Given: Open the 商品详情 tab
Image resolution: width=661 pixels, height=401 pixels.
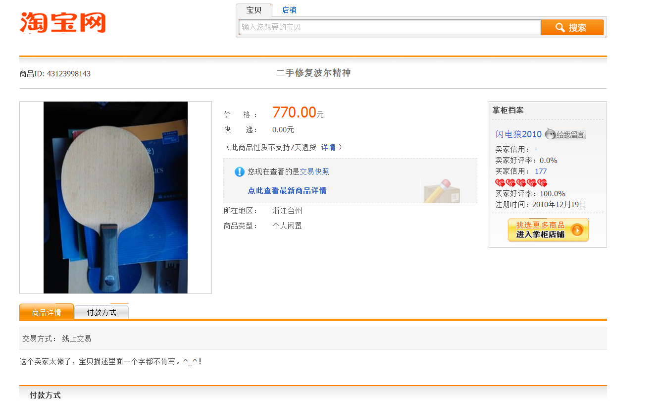Looking at the screenshot, I should 47,312.
